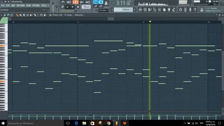Toggle typing keyboard to piano button
Screen dimensions: 224x126
(96, 2)
